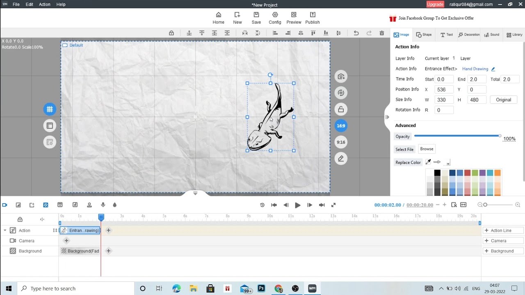
Task: Click the camera snapshot button beside canvas
Action: coord(341,76)
